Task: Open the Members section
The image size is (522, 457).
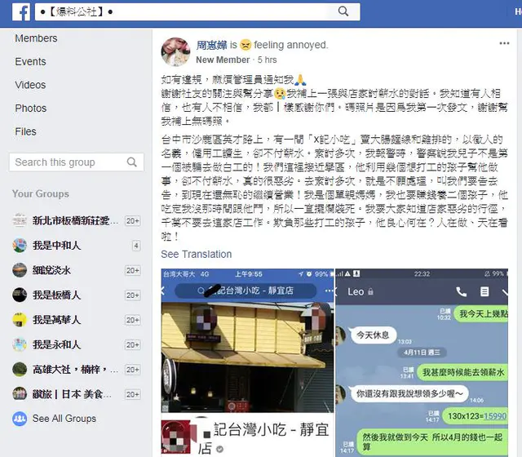Action: click(x=36, y=38)
